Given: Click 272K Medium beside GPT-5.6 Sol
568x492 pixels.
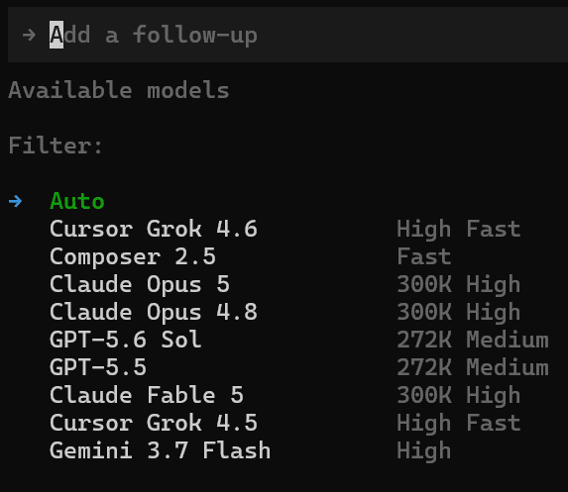Looking at the screenshot, I should (x=473, y=341).
